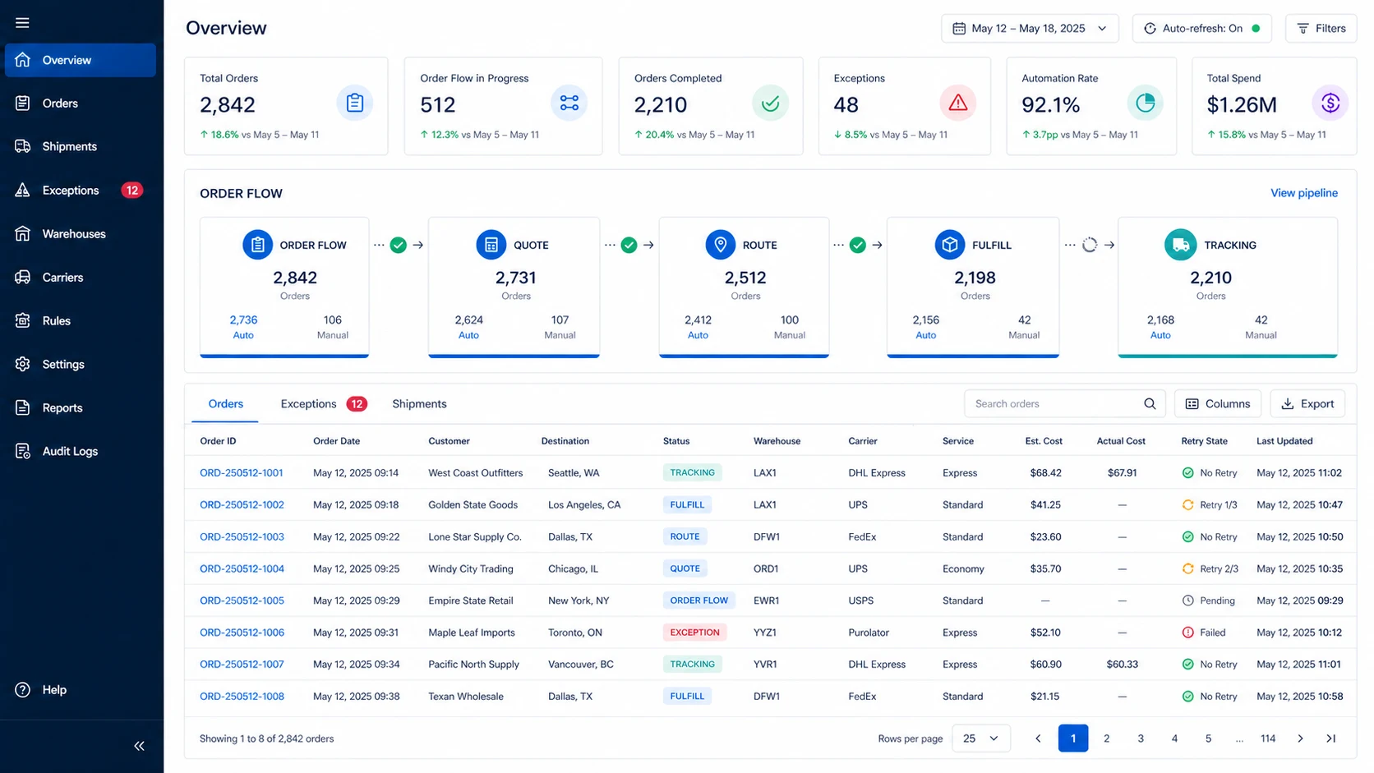Click the Automation Rate pie icon

pos(1145,104)
